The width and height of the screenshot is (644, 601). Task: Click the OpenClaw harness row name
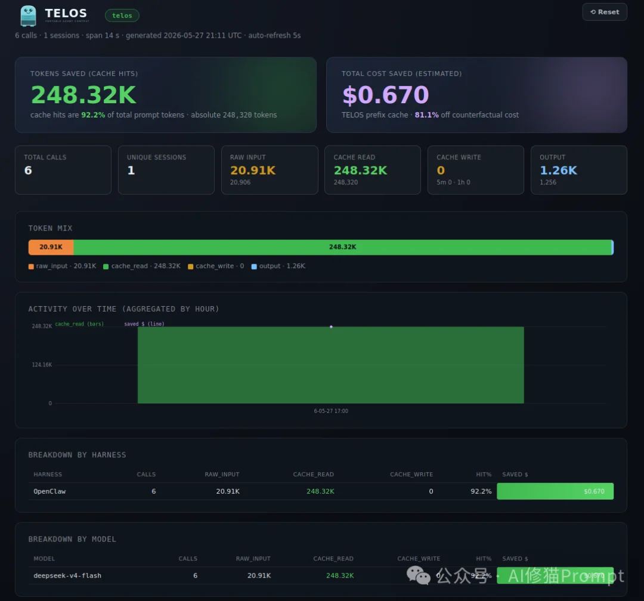coord(49,491)
